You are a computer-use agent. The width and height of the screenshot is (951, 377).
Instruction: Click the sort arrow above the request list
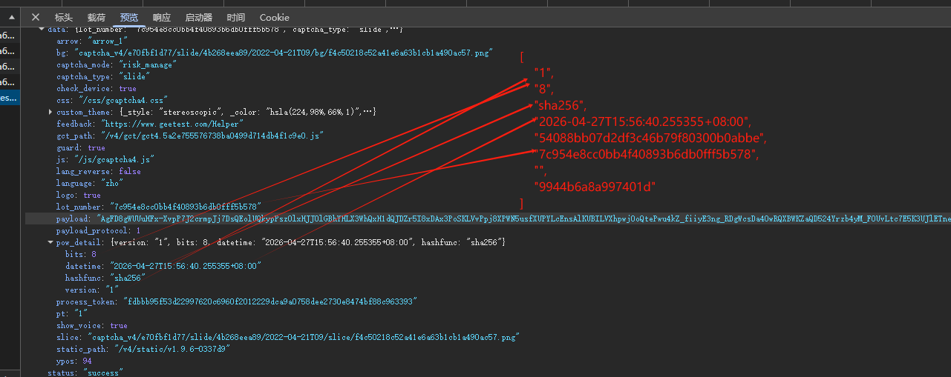point(11,16)
